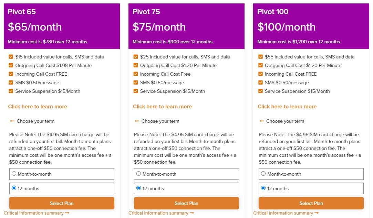The height and width of the screenshot is (218, 373).
Task: Click the Pivot 100 $100/month purple header
Action: (311, 26)
